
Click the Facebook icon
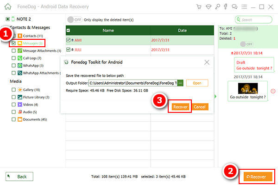226,6
